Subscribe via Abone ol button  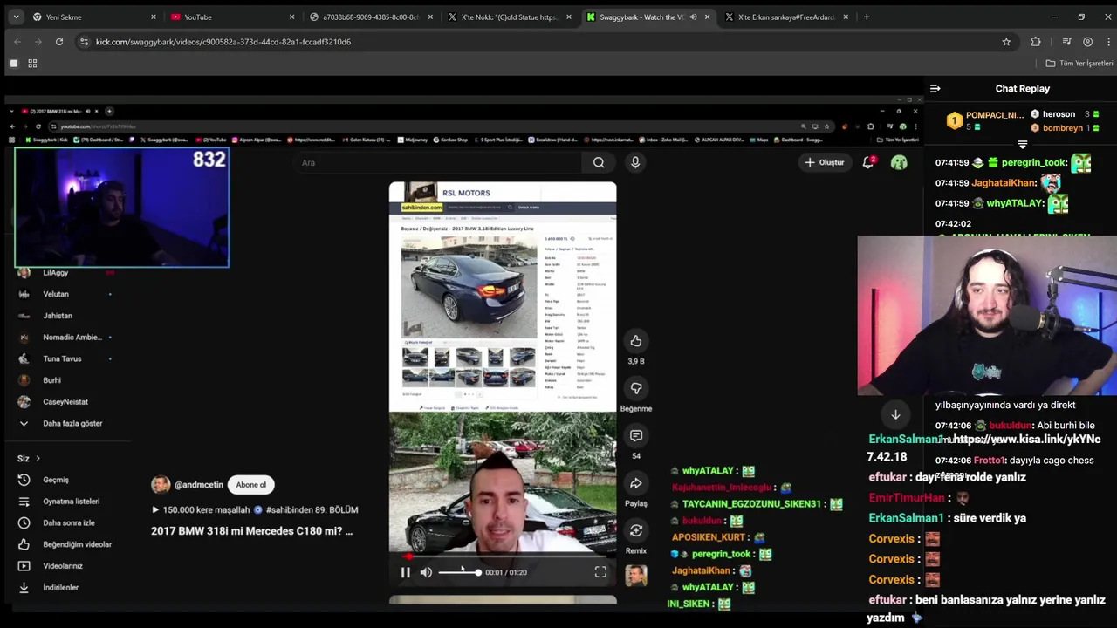click(x=250, y=485)
